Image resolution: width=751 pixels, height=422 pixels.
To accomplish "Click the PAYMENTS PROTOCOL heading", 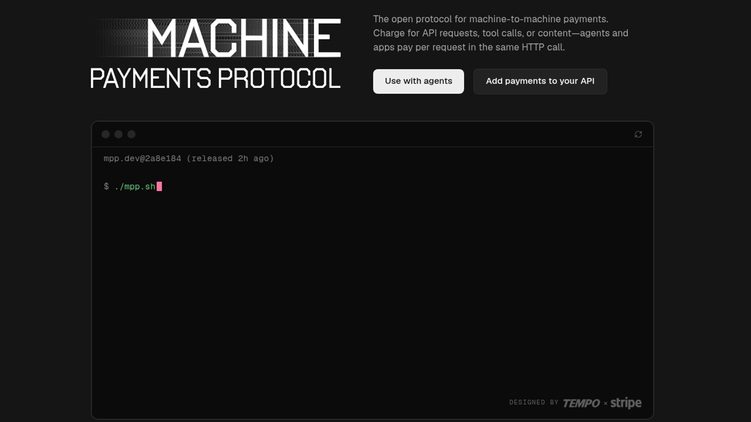I will (x=215, y=79).
